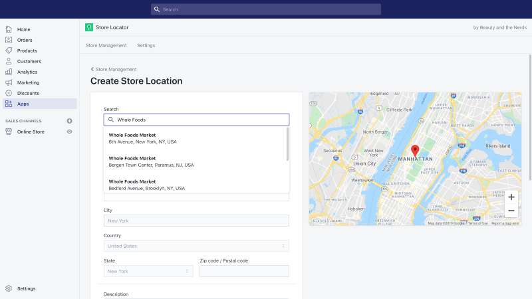Click the Apps grid icon
The width and height of the screenshot is (532, 299).
(9, 104)
